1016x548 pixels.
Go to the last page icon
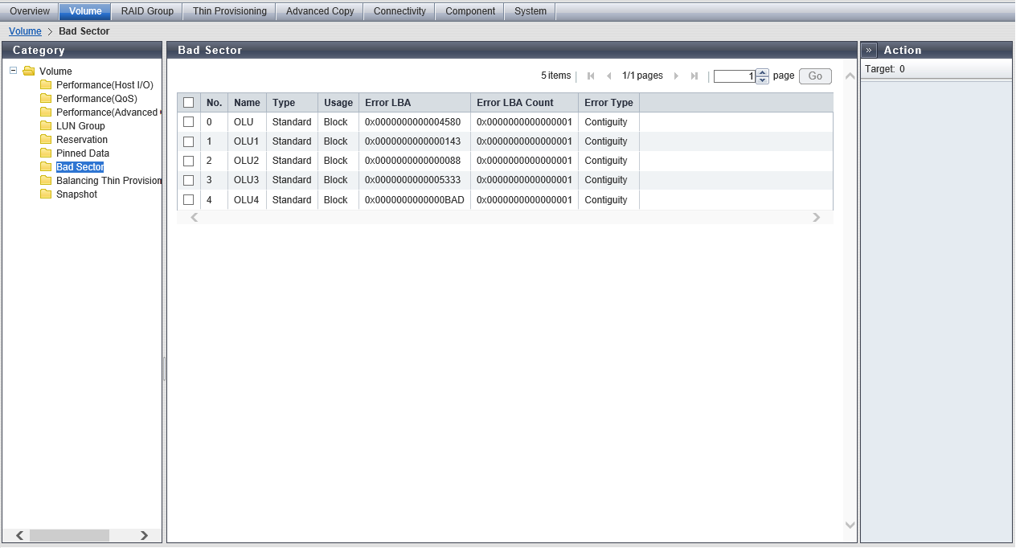(x=694, y=76)
